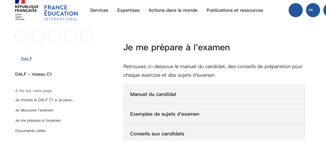
Task: Expand 'Exemples de sujets d'examen' panel
Action: pos(214,114)
